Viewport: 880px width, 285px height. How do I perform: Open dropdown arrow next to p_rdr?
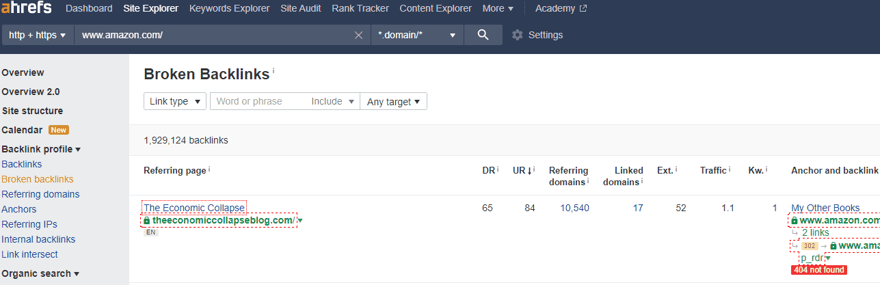[x=827, y=258]
